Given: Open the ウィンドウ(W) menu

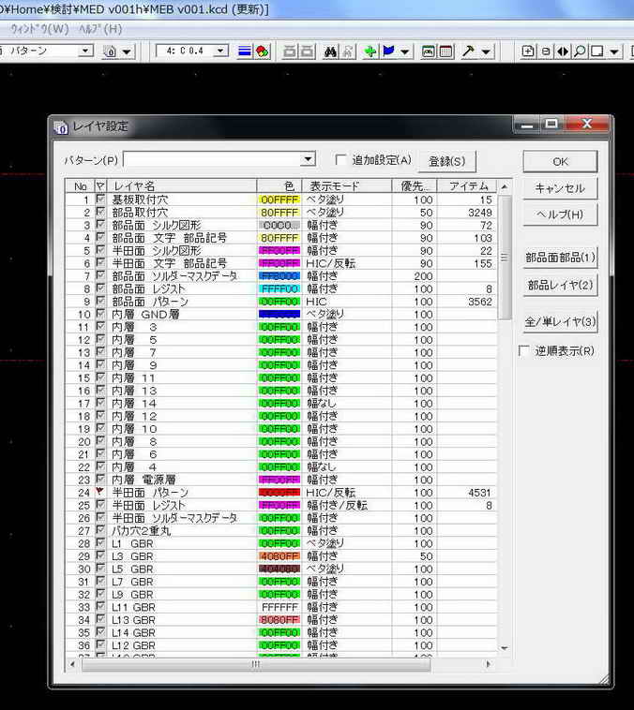Looking at the screenshot, I should point(39,28).
